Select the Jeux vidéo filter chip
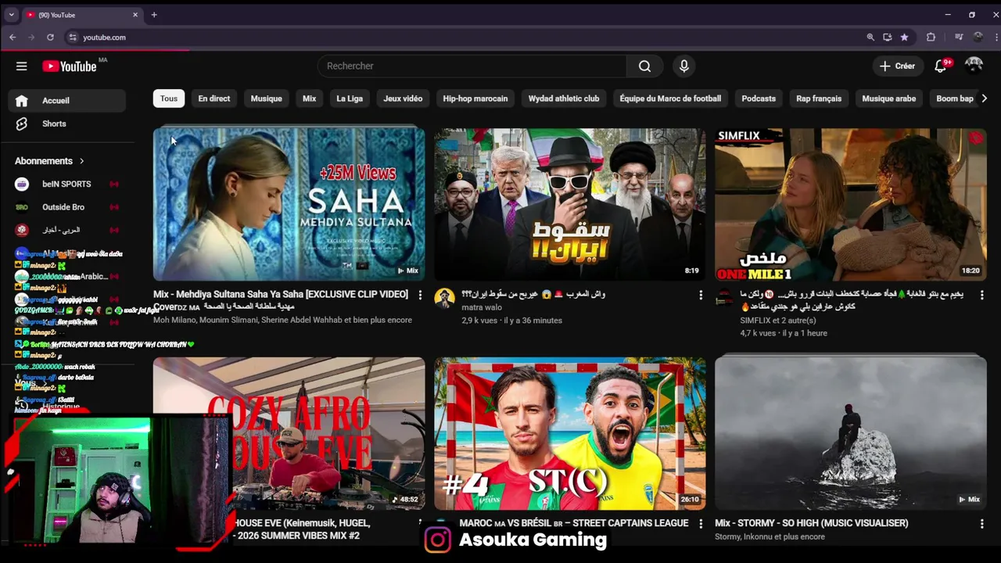The image size is (1001, 563). click(403, 99)
